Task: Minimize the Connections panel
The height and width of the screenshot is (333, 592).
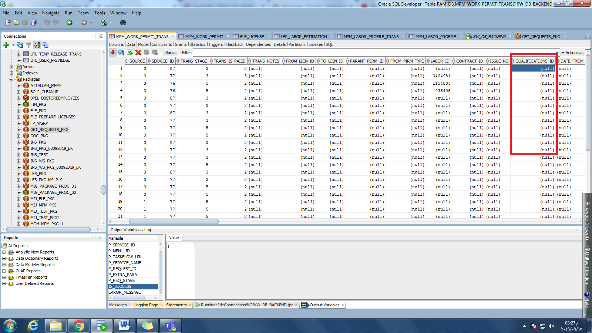Action: 101,36
